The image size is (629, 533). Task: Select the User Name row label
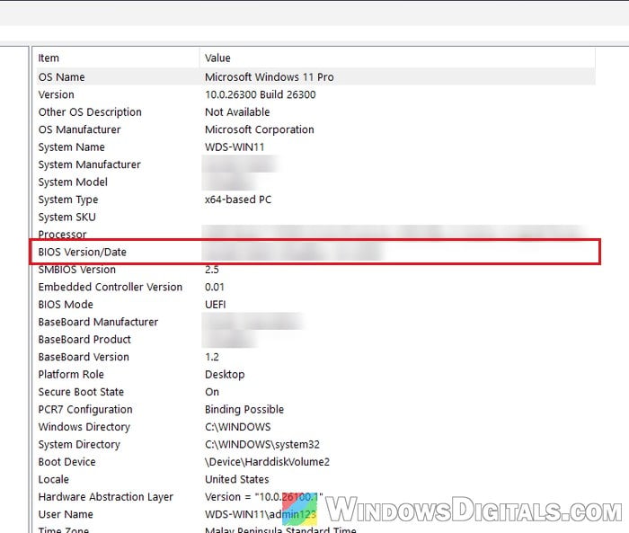click(x=66, y=514)
